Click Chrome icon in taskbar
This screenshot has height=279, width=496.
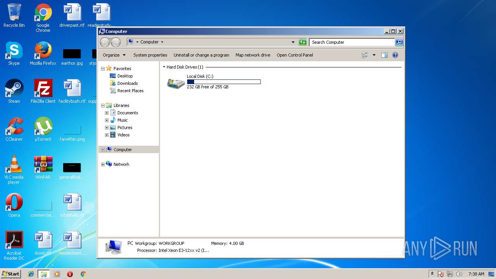[83, 274]
